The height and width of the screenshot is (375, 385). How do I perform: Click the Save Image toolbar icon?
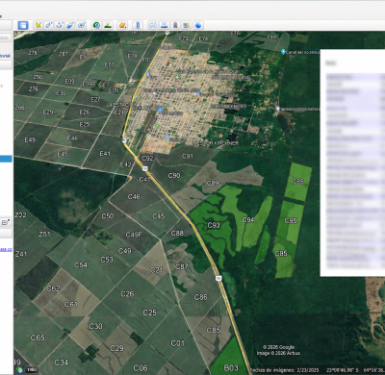click(x=175, y=25)
